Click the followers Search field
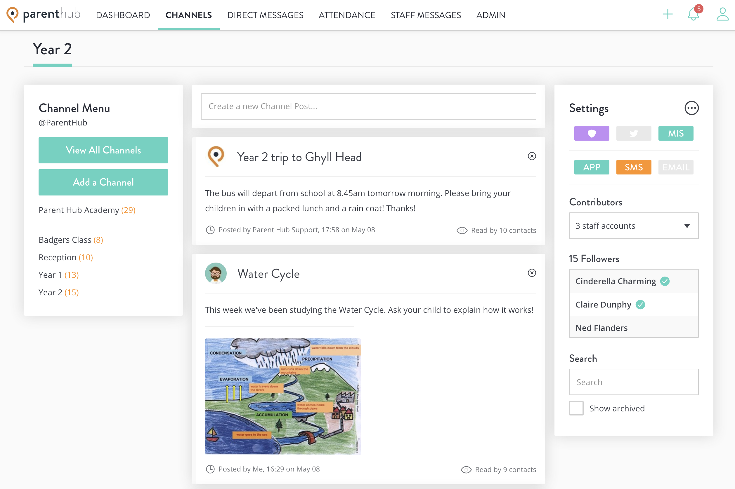Image resolution: width=735 pixels, height=489 pixels. (634, 382)
